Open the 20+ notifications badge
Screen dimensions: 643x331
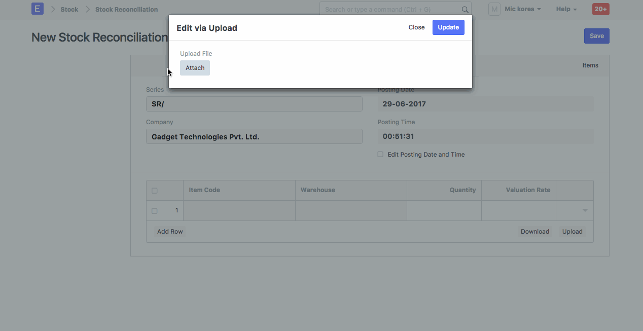click(x=600, y=9)
